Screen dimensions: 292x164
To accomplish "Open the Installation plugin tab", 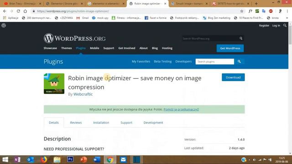I will tap(101, 123).
